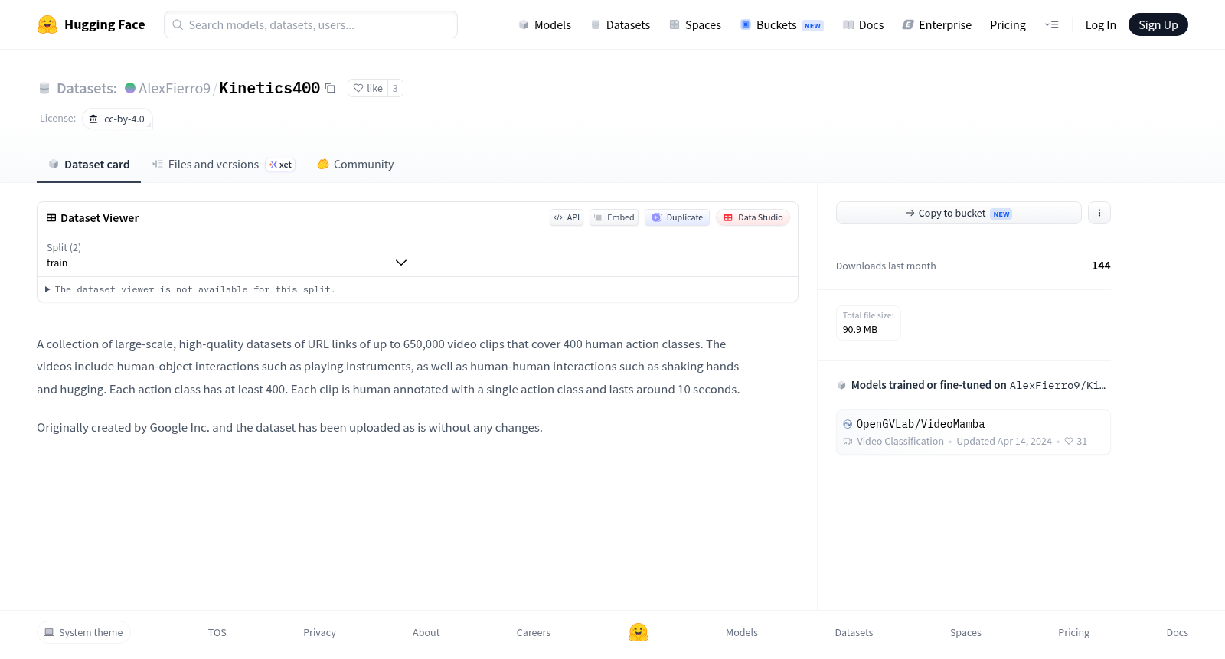Click the Hugging Face logo icon
The width and height of the screenshot is (1225, 659).
point(47,24)
